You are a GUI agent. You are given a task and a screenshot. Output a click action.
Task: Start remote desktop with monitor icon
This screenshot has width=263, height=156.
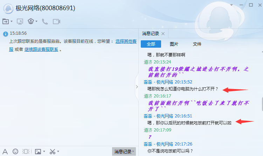(x=20, y=21)
